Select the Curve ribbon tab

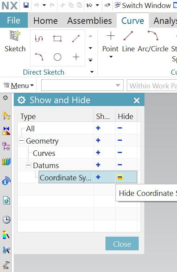[x=133, y=21]
